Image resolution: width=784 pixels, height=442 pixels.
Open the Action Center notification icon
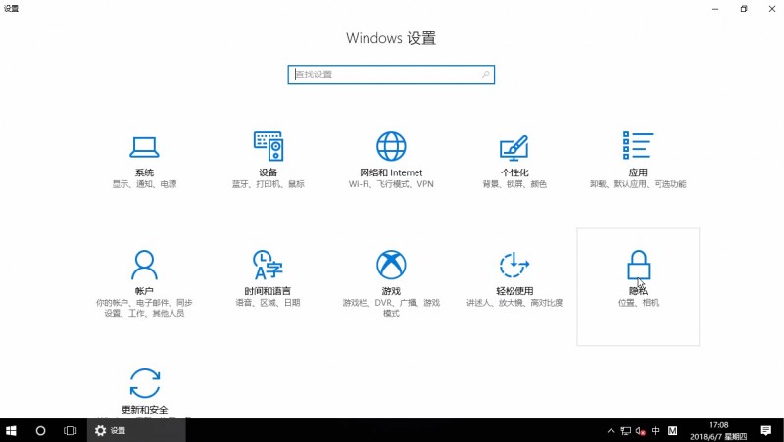[x=766, y=430]
